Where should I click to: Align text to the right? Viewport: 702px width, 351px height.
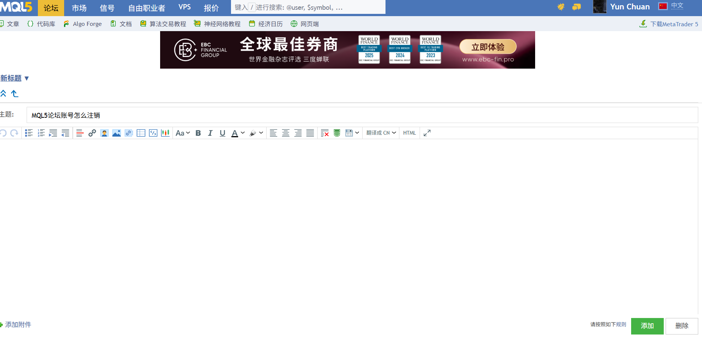(298, 133)
